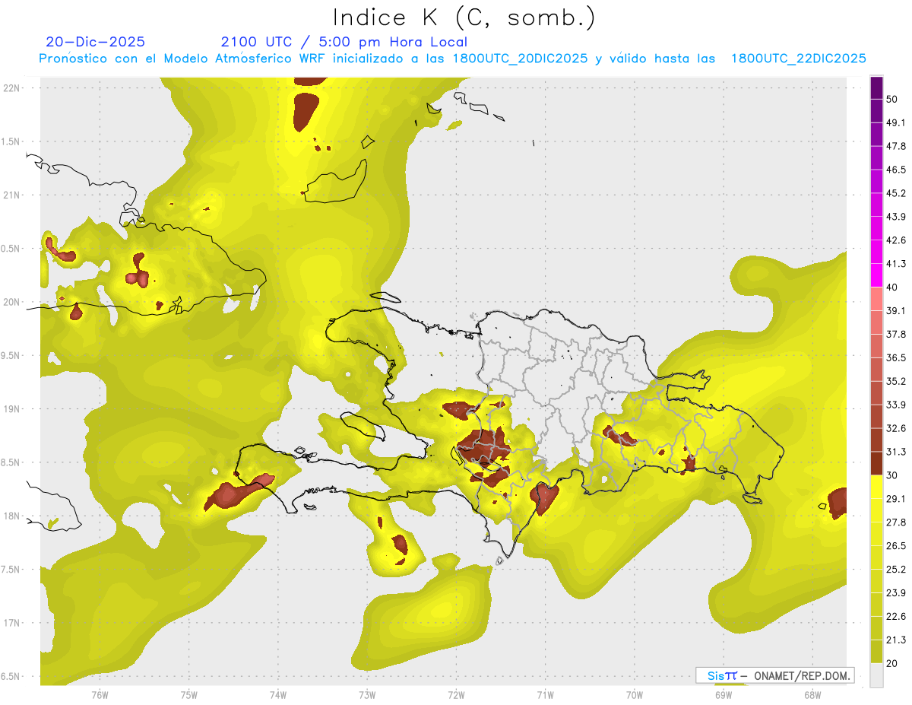Click the 'ONAMET/REP.DOM.' credit label
912x705 pixels.
point(801,676)
